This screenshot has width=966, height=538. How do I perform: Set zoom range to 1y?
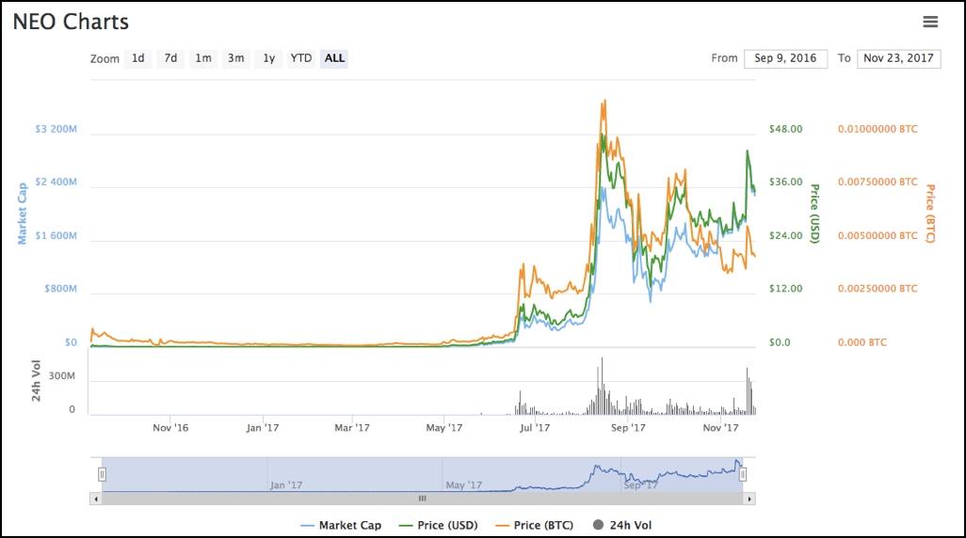pyautogui.click(x=268, y=58)
